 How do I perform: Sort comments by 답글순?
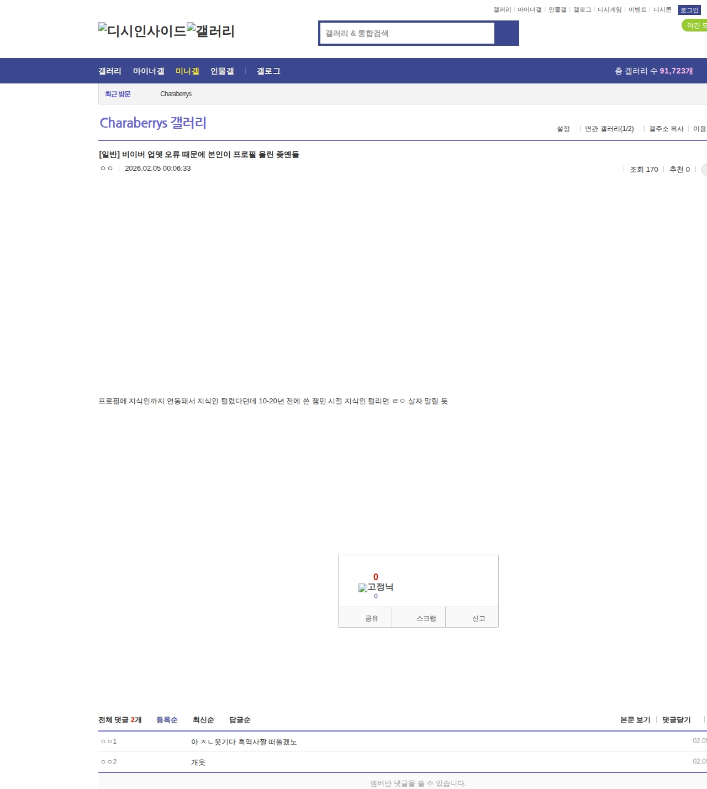pos(240,720)
